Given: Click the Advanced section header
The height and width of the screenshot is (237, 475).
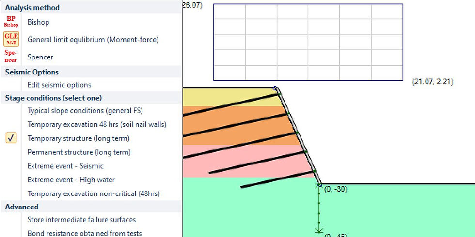Looking at the screenshot, I should 91,207.
